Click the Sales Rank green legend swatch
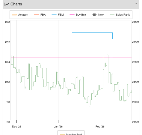Screen dimensions: 142x135 112,15
